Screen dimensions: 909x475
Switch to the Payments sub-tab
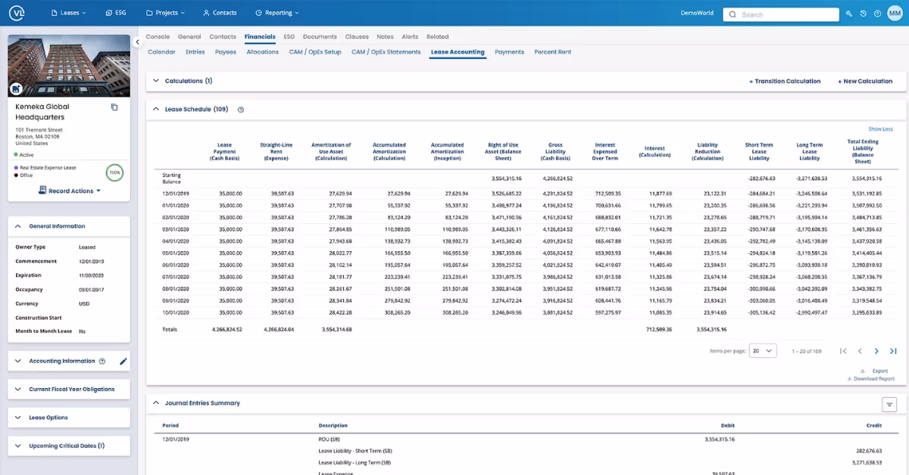[509, 51]
